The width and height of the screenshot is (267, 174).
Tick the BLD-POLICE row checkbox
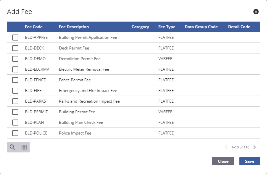[15, 133]
